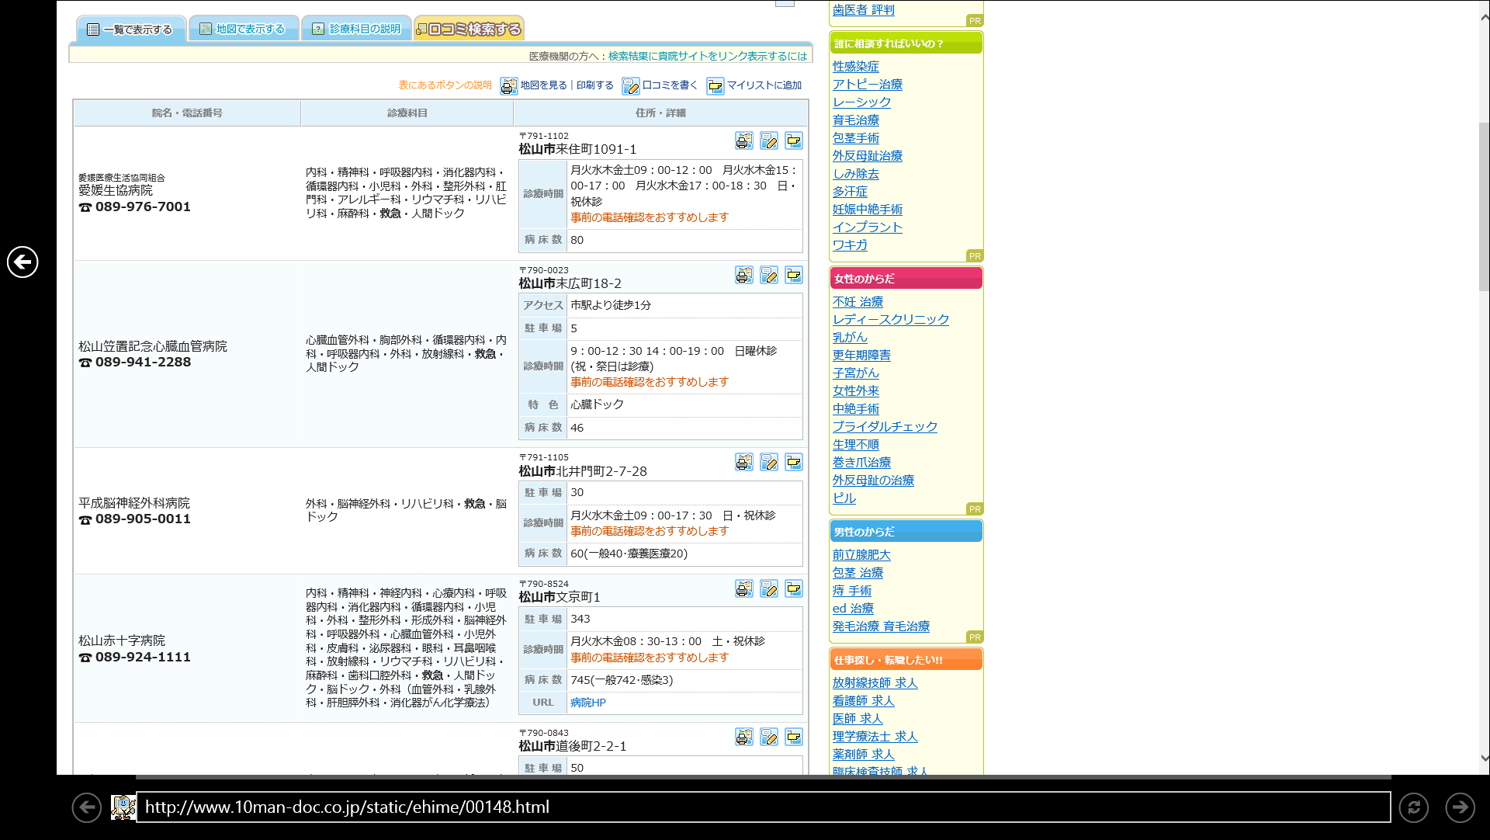This screenshot has width=1490, height=840.
Task: Open 発毛治療 育毛治療 sidebar link
Action: [x=881, y=627]
